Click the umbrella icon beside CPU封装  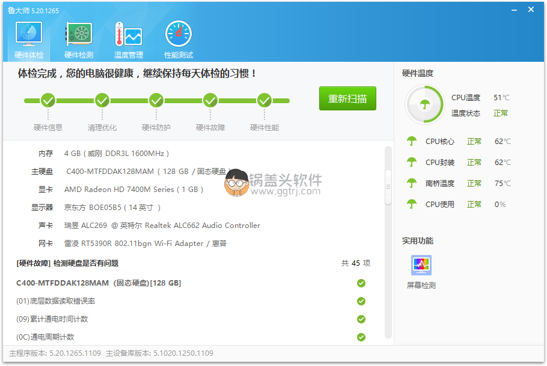(x=412, y=162)
